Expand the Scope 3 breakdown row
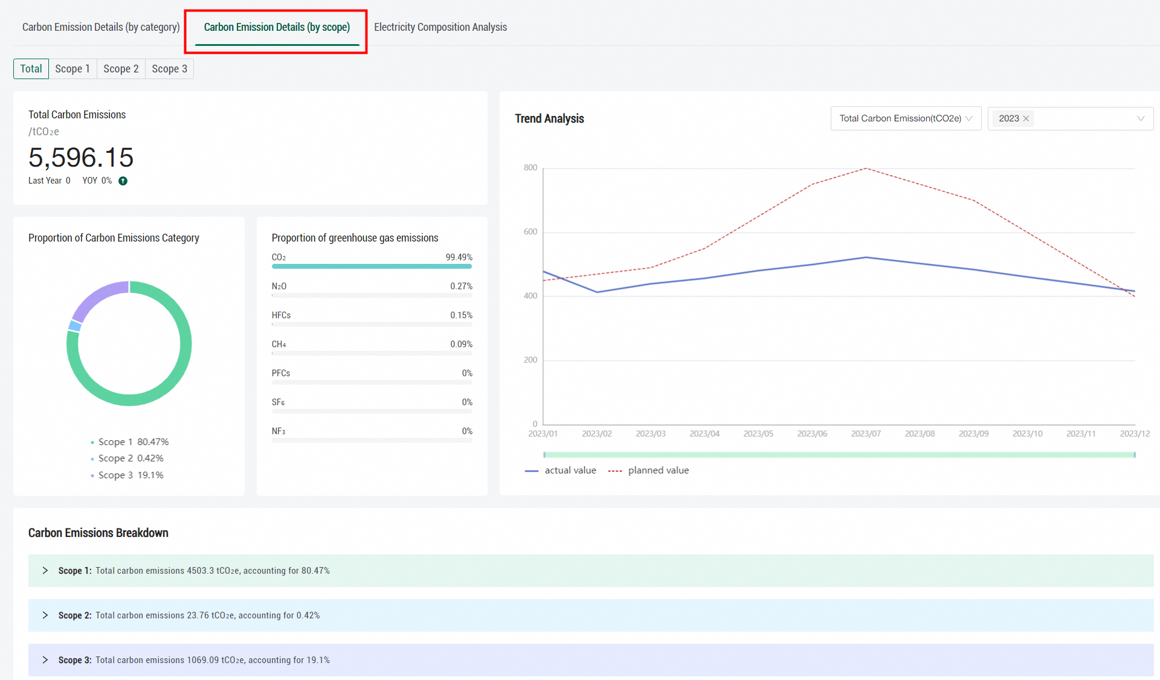This screenshot has height=680, width=1160. point(45,660)
